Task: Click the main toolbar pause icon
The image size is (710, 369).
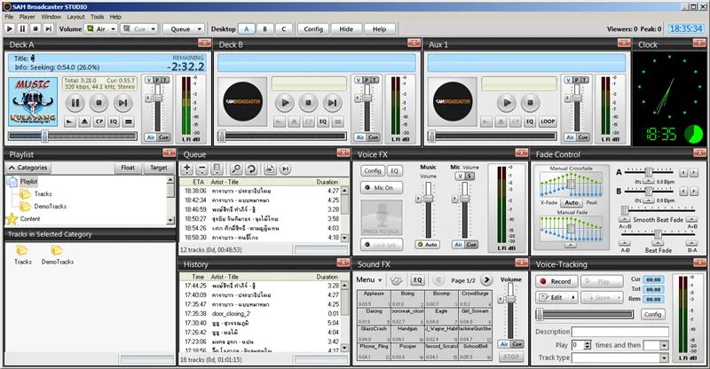Action: coord(22,28)
